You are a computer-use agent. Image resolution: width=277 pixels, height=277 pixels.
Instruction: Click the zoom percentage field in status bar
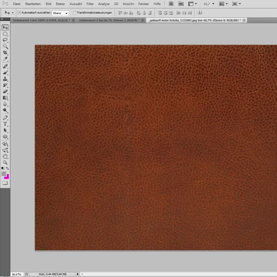coord(17,274)
